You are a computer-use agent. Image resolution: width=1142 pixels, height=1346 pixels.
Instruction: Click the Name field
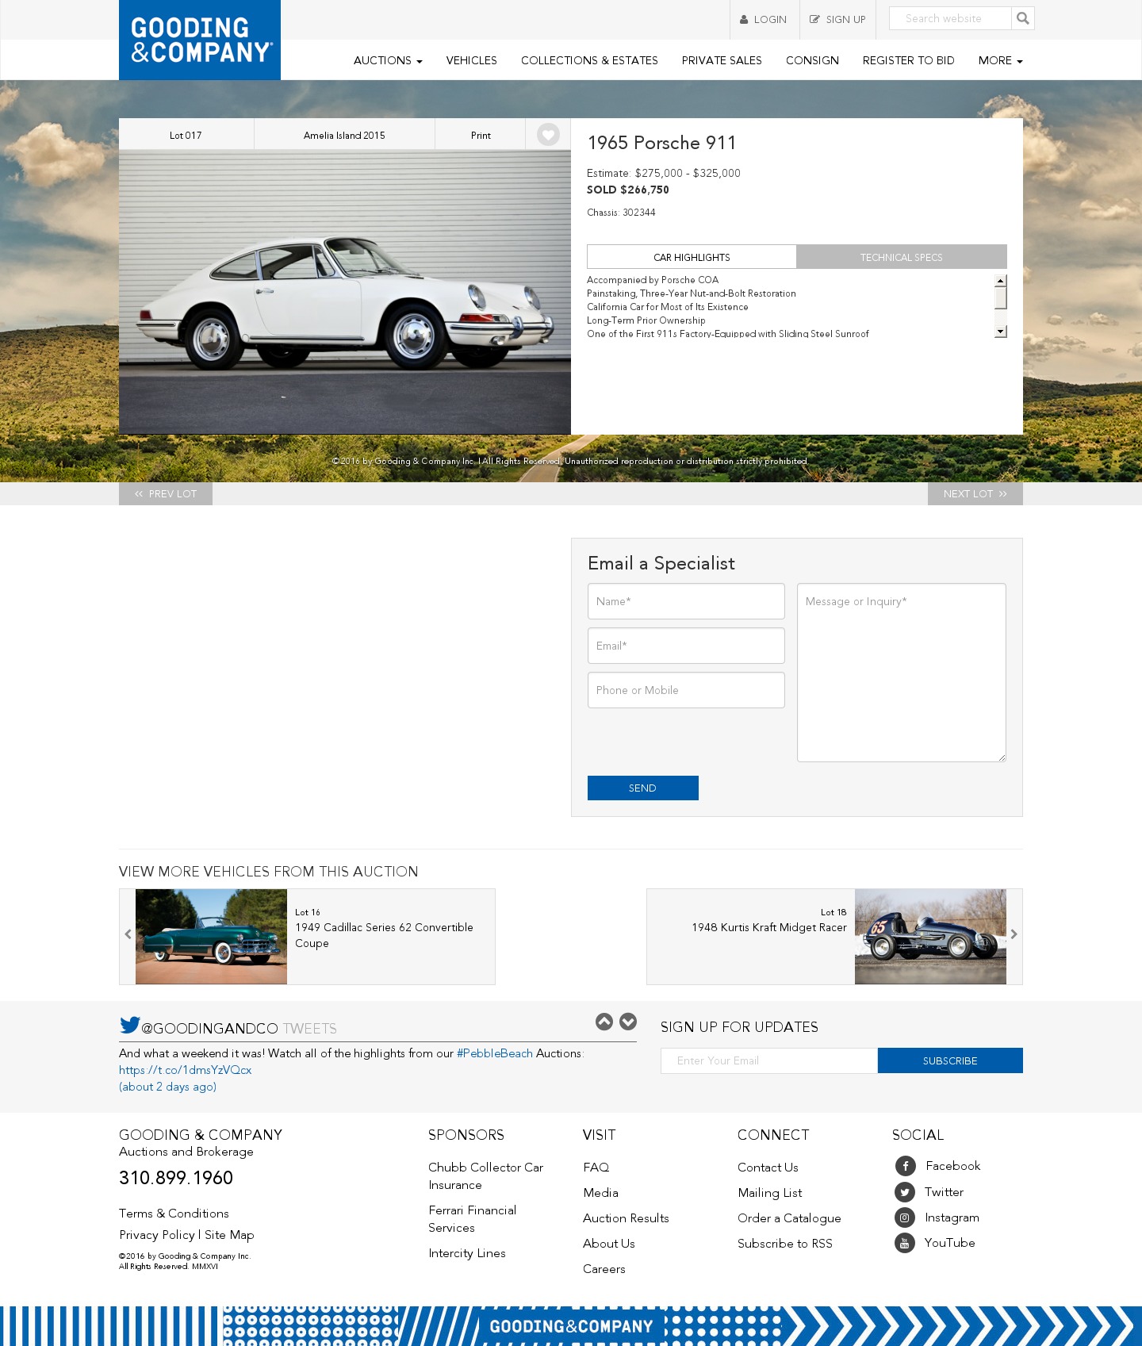pos(686,601)
